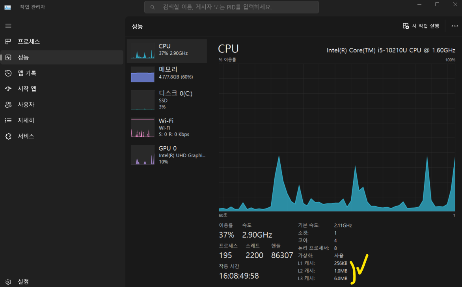Select the 성능 performance icon
The width and height of the screenshot is (462, 287).
coord(8,58)
